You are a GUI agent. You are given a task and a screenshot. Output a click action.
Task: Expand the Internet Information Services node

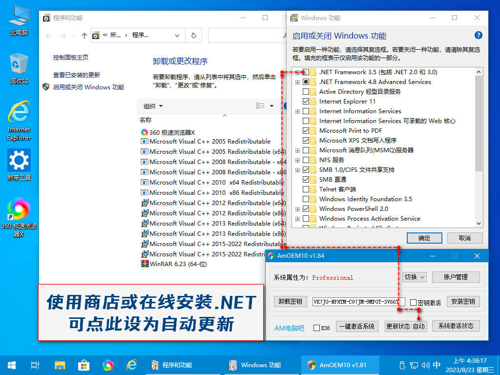(297, 112)
